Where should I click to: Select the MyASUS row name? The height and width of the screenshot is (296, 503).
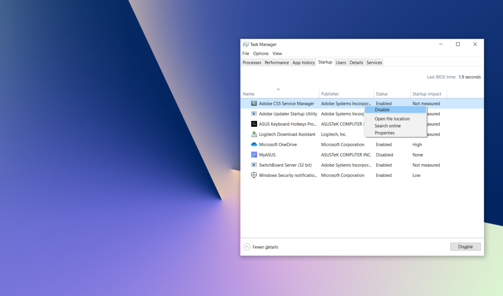(267, 155)
